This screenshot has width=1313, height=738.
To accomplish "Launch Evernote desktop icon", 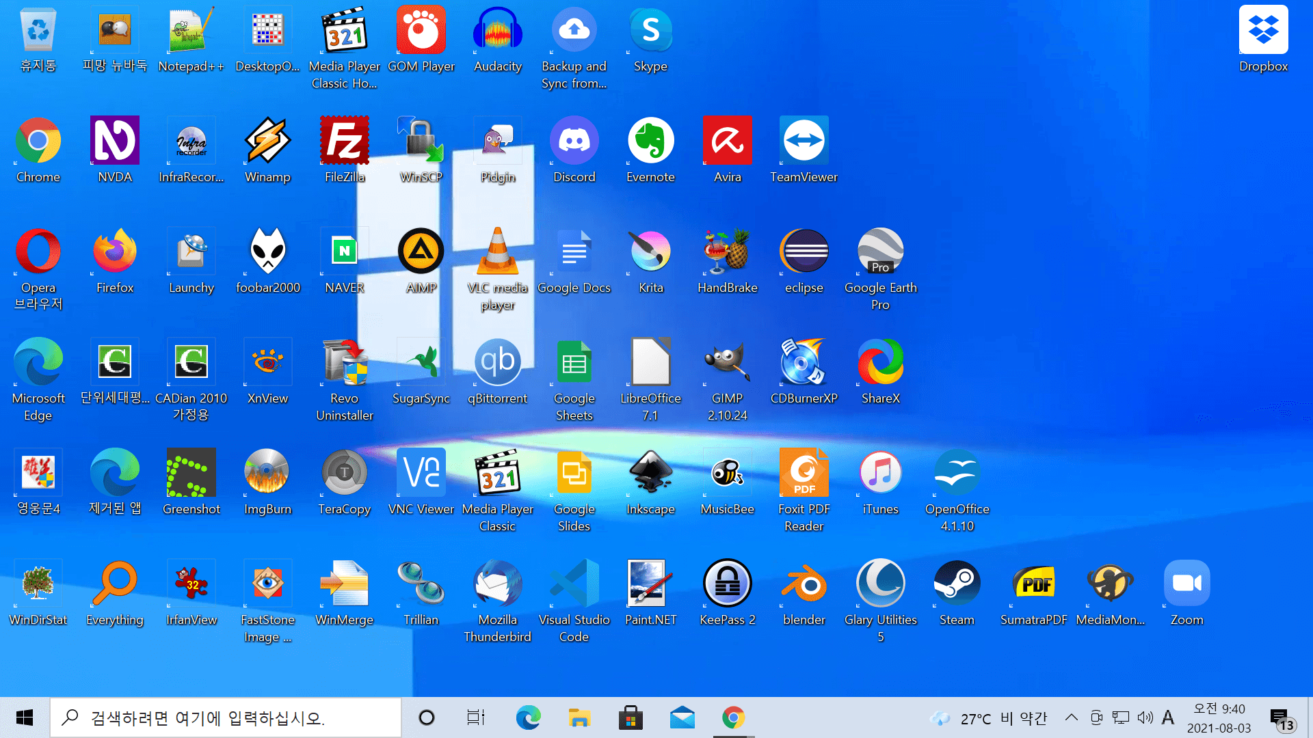I will pos(650,150).
